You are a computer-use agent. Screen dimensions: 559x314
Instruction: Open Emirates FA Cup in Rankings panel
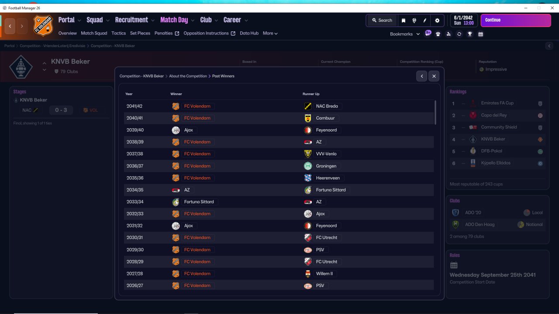pos(497,103)
